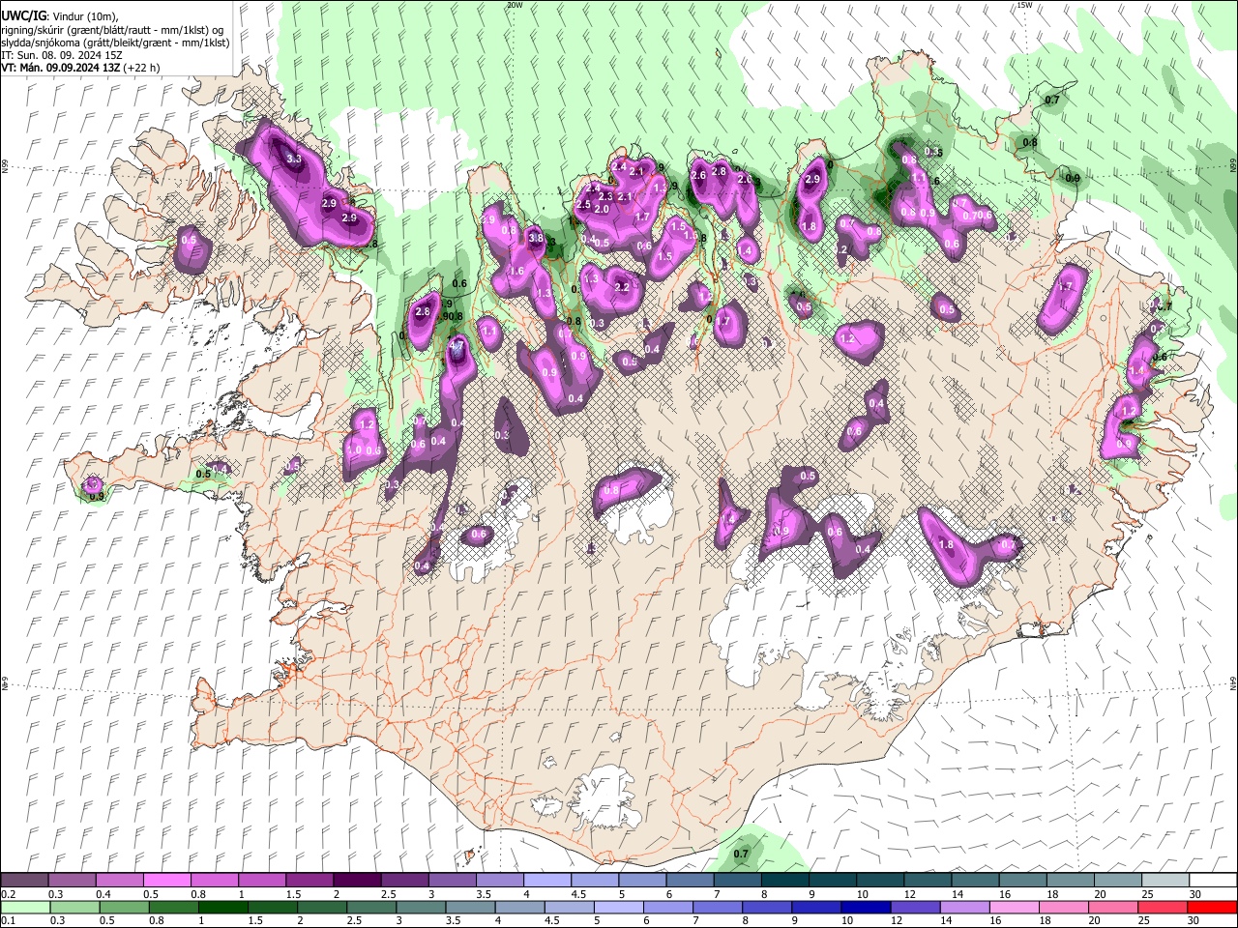Pick the red swatch ending lower rain scale
Viewport: 1238px width, 928px height.
point(1212,907)
